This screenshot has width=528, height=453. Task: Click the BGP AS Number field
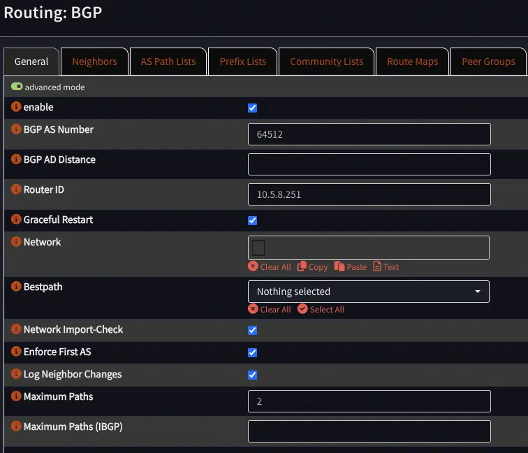[369, 134]
